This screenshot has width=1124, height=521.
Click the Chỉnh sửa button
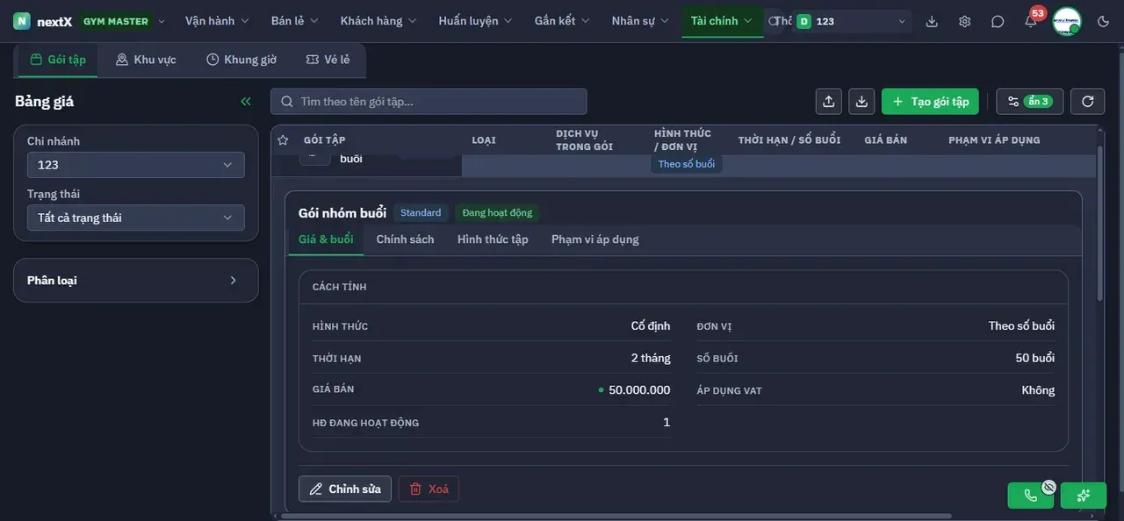click(345, 489)
